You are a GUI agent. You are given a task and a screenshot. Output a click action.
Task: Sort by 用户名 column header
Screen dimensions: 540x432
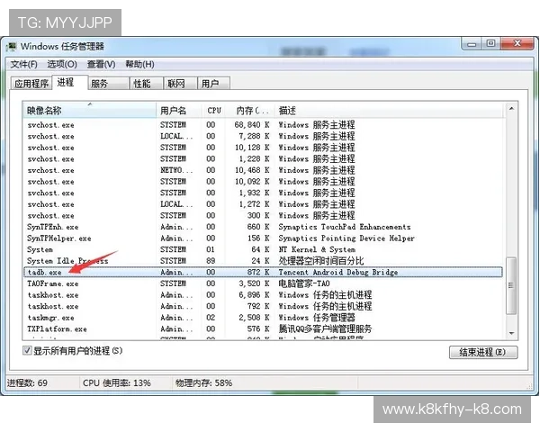click(x=179, y=110)
